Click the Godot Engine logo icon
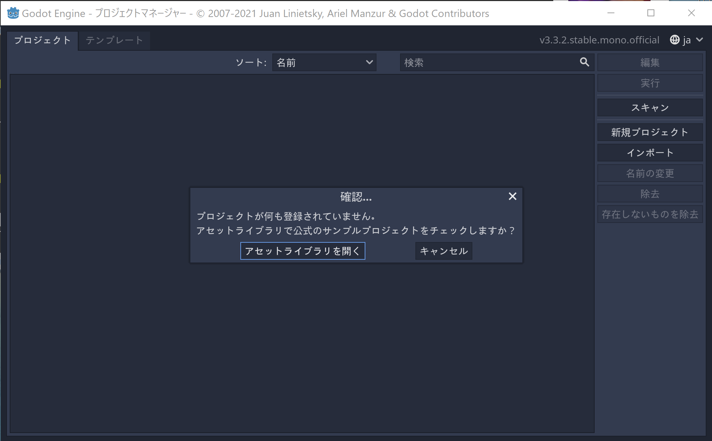Image resolution: width=712 pixels, height=441 pixels. pyautogui.click(x=13, y=12)
